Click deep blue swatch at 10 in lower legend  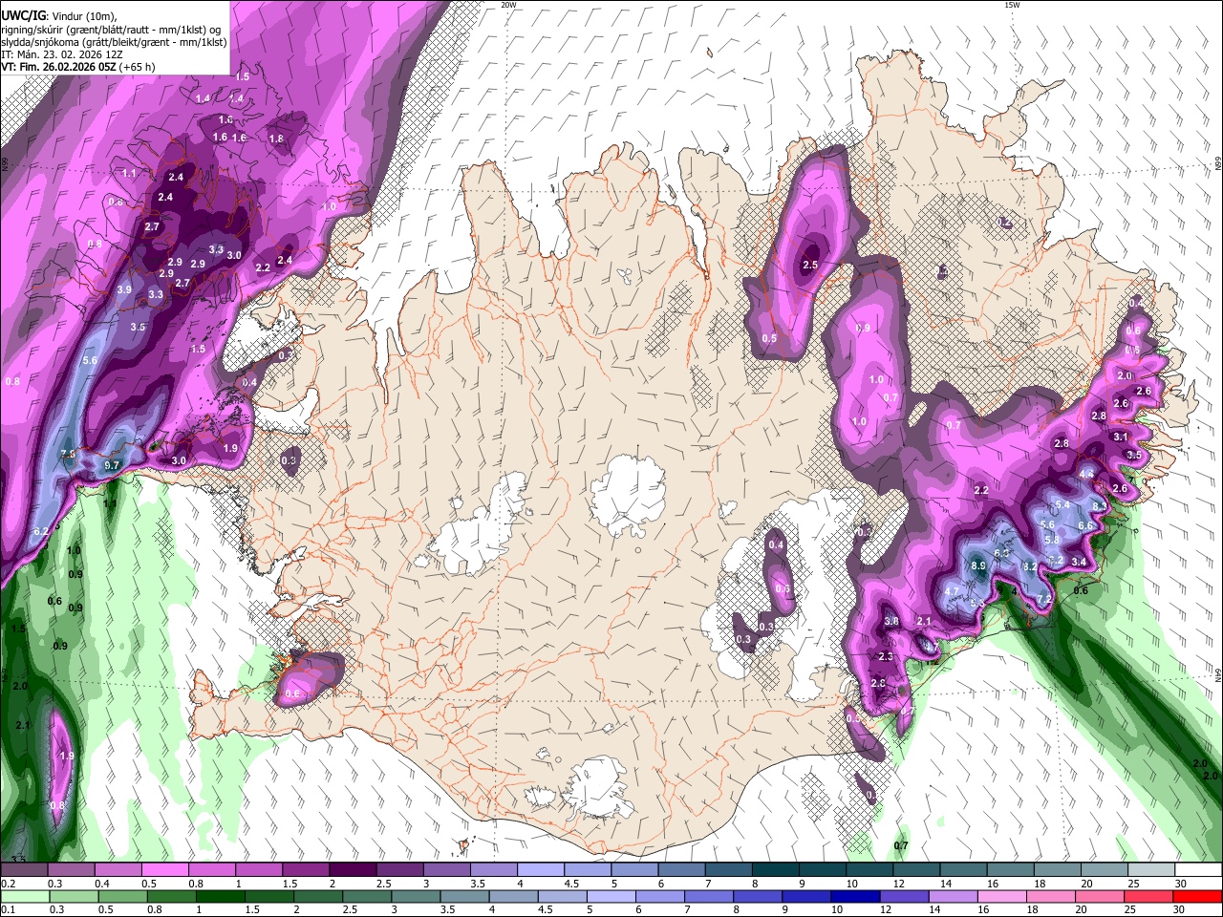click(854, 896)
